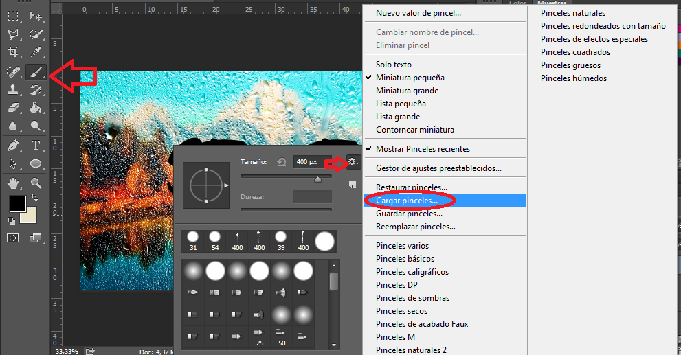This screenshot has height=355, width=681.
Task: Select the Eyedropper tool
Action: click(x=36, y=52)
